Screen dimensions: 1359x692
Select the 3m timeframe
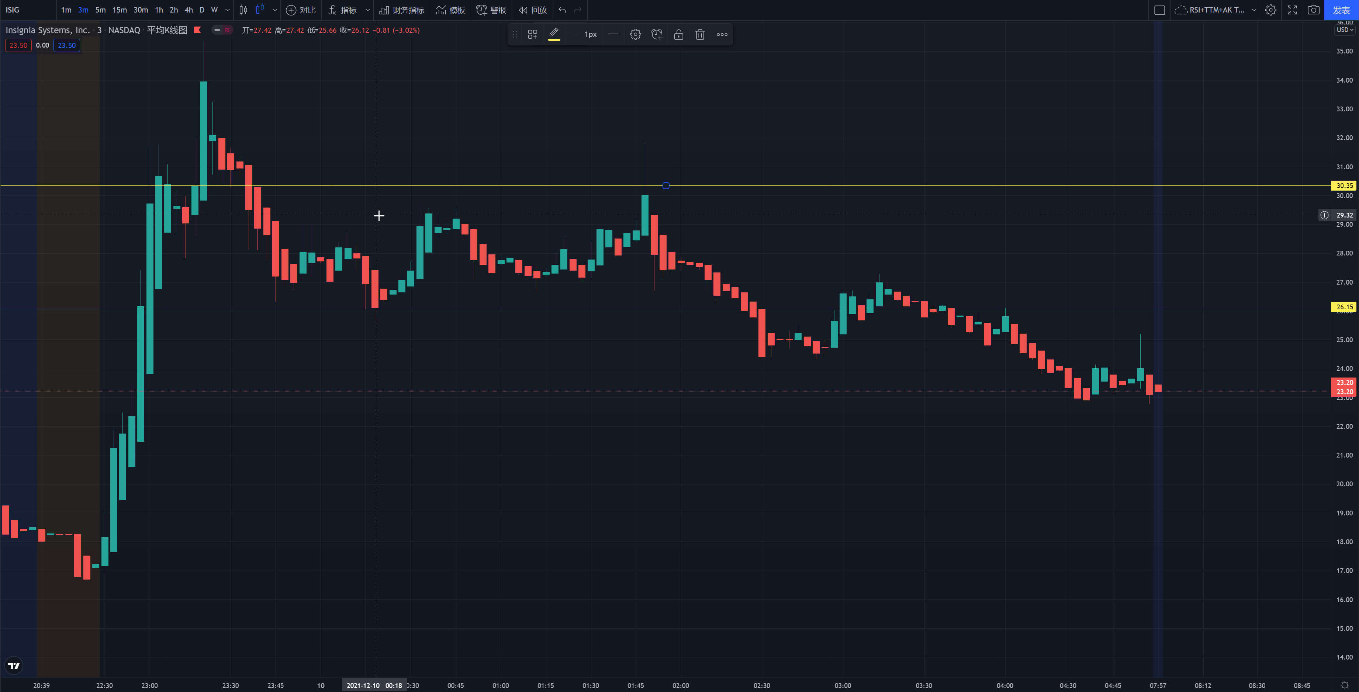pos(83,10)
